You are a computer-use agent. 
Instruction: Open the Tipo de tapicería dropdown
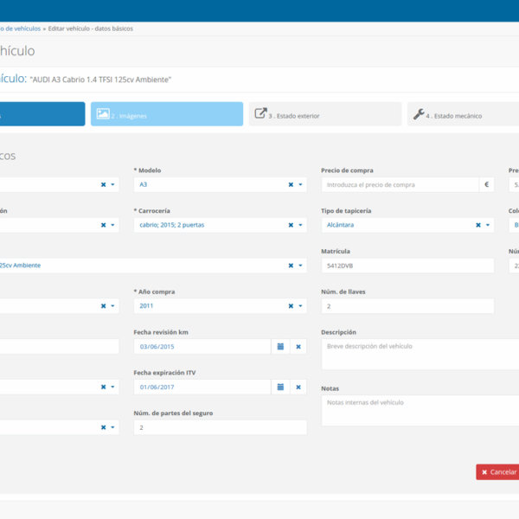pyautogui.click(x=489, y=225)
